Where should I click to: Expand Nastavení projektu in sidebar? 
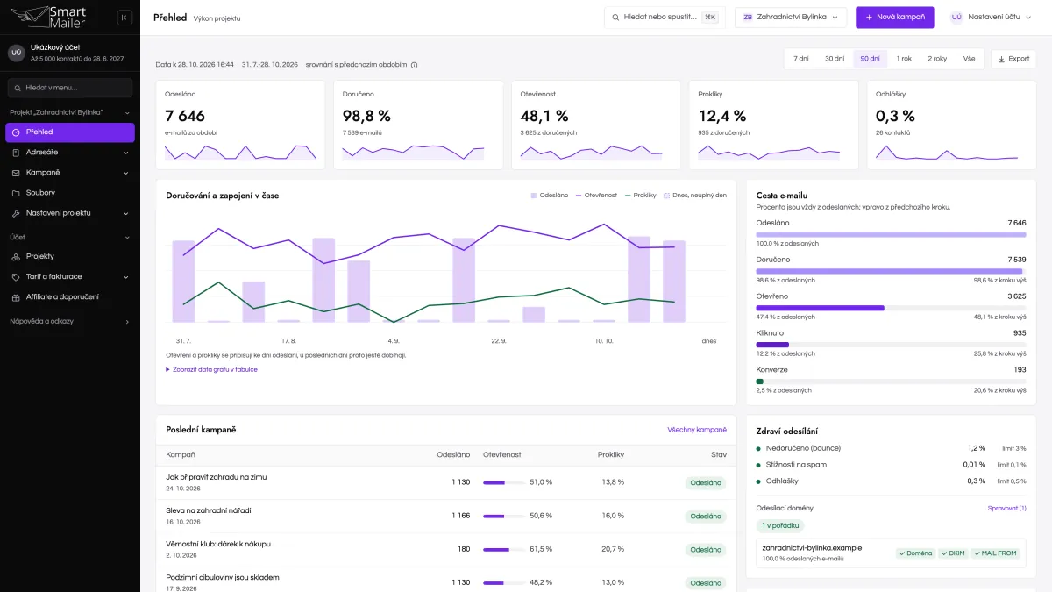(70, 213)
